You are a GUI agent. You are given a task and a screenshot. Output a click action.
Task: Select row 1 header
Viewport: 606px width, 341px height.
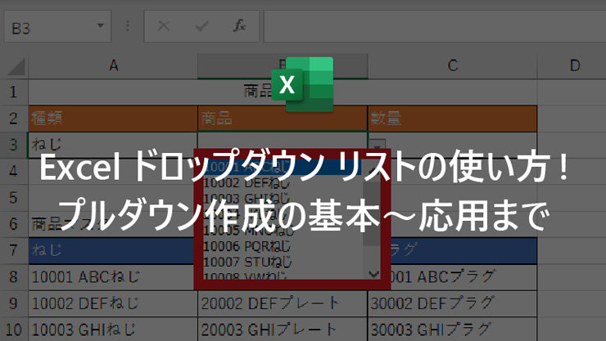click(14, 92)
